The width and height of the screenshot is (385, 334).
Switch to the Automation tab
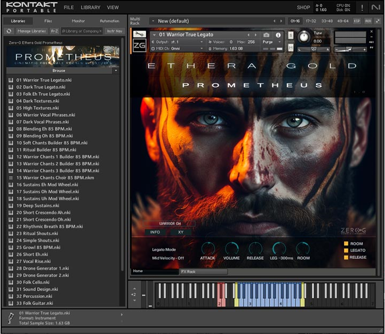[x=109, y=21]
